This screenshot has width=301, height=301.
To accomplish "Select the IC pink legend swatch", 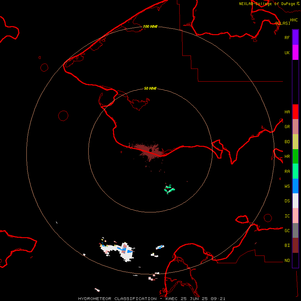I will [295, 216].
